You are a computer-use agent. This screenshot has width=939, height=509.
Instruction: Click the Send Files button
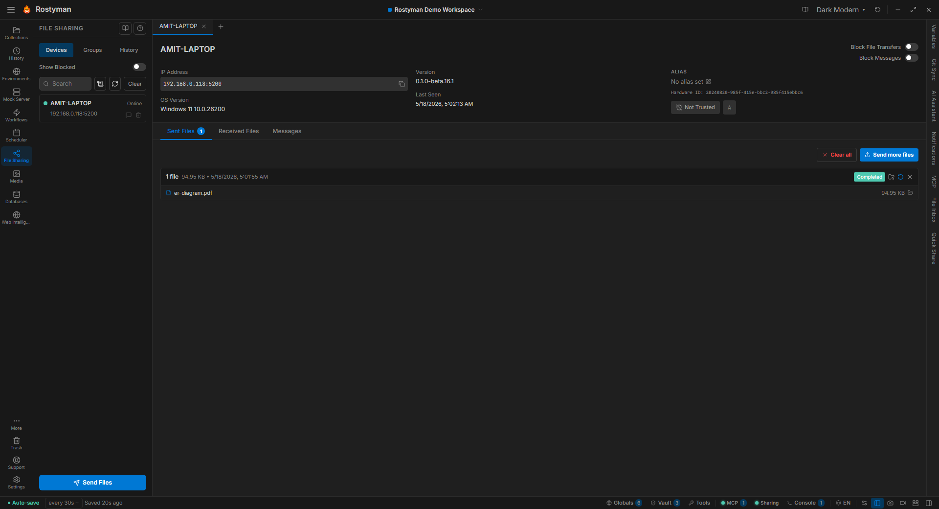(x=92, y=483)
